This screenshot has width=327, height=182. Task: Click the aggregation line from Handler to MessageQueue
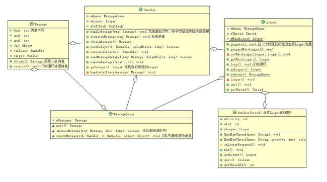tap(131, 93)
